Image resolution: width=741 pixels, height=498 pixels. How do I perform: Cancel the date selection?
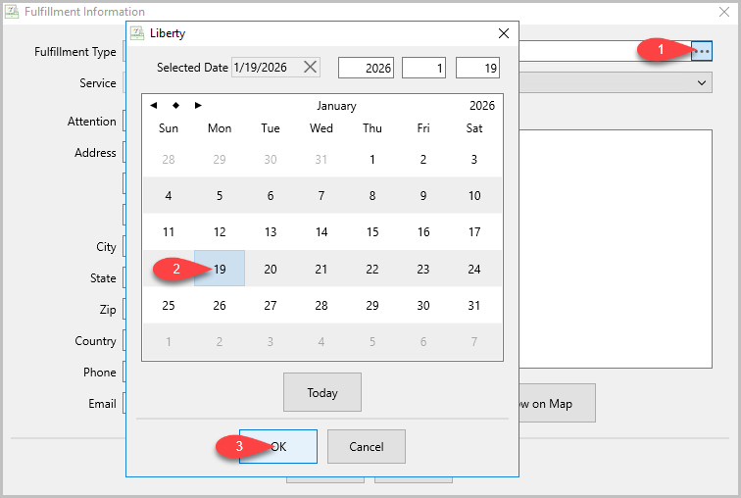(367, 446)
